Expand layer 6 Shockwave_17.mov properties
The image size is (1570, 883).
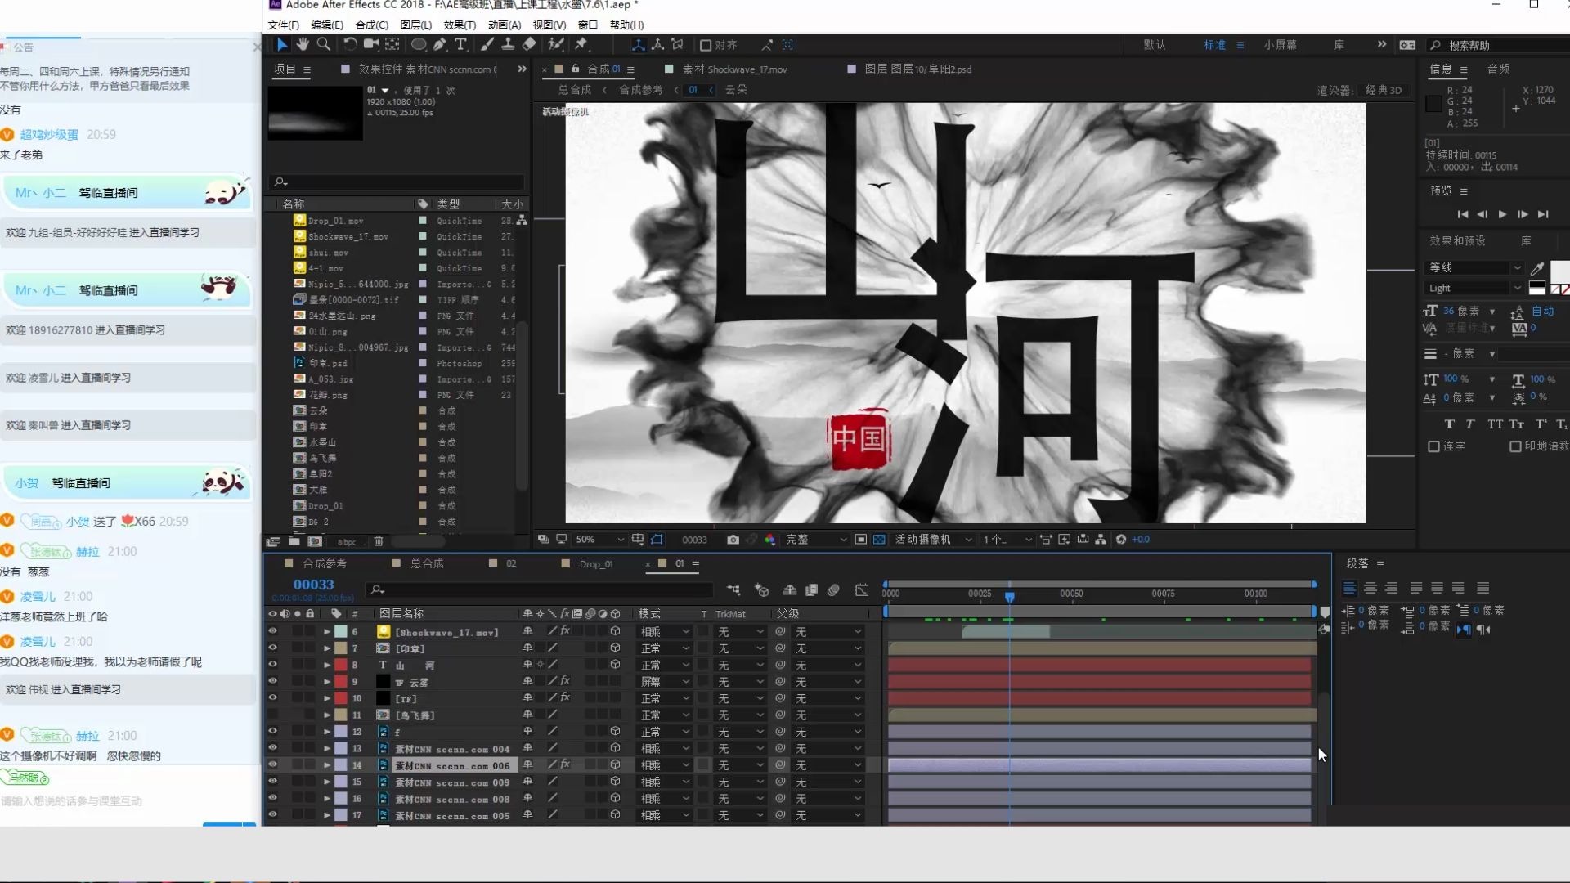(x=327, y=632)
